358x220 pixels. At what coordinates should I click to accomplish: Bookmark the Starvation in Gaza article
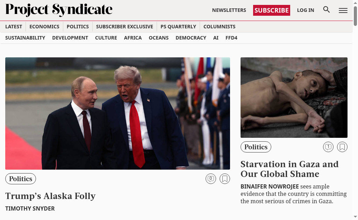pos(342,147)
